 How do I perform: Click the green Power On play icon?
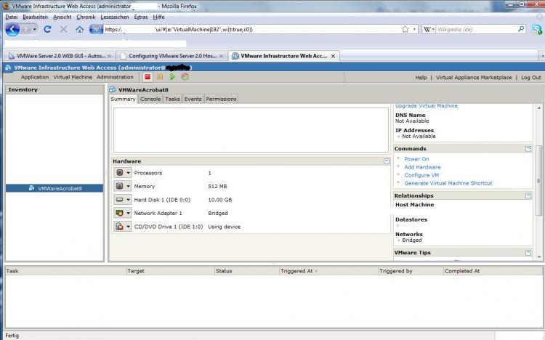(x=172, y=77)
